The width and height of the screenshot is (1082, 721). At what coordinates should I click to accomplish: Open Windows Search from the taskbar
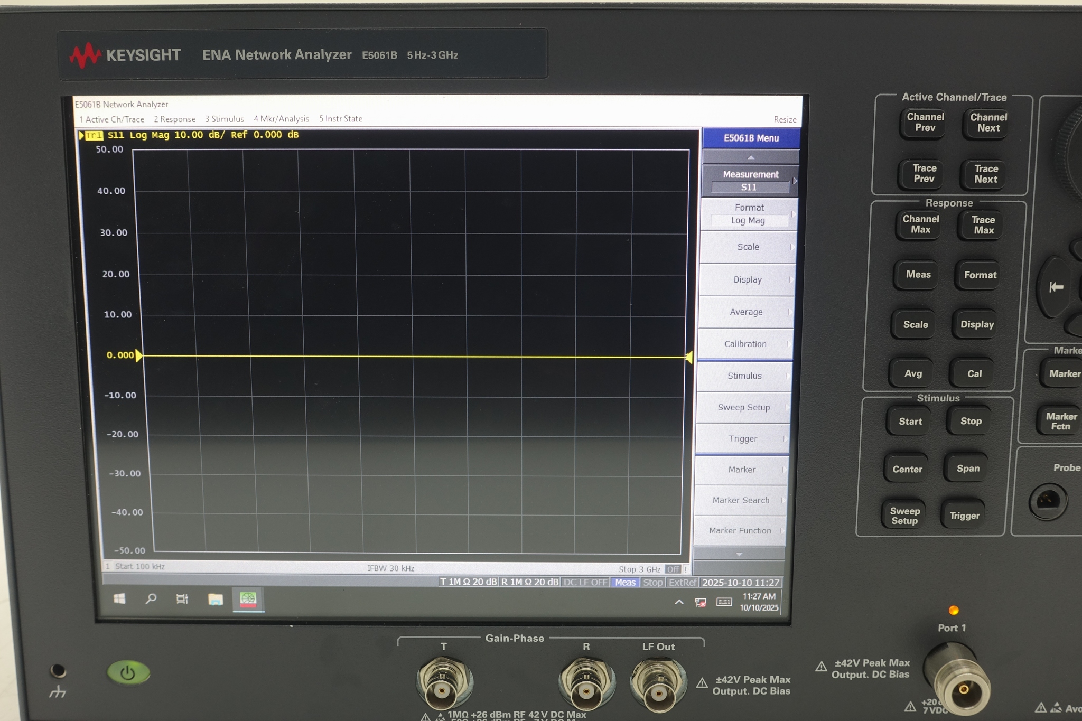[151, 599]
